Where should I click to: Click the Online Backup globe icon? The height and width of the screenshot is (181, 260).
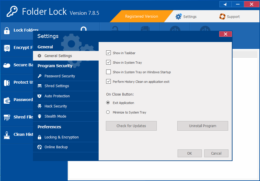(40, 147)
